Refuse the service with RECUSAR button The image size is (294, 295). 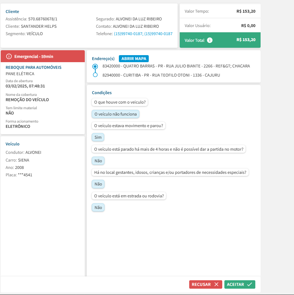click(x=205, y=284)
